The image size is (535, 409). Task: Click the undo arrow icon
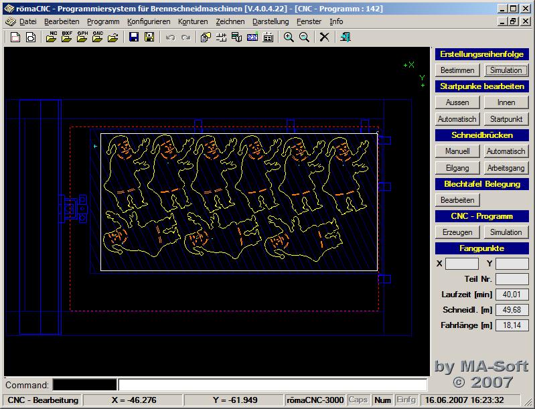click(170, 37)
